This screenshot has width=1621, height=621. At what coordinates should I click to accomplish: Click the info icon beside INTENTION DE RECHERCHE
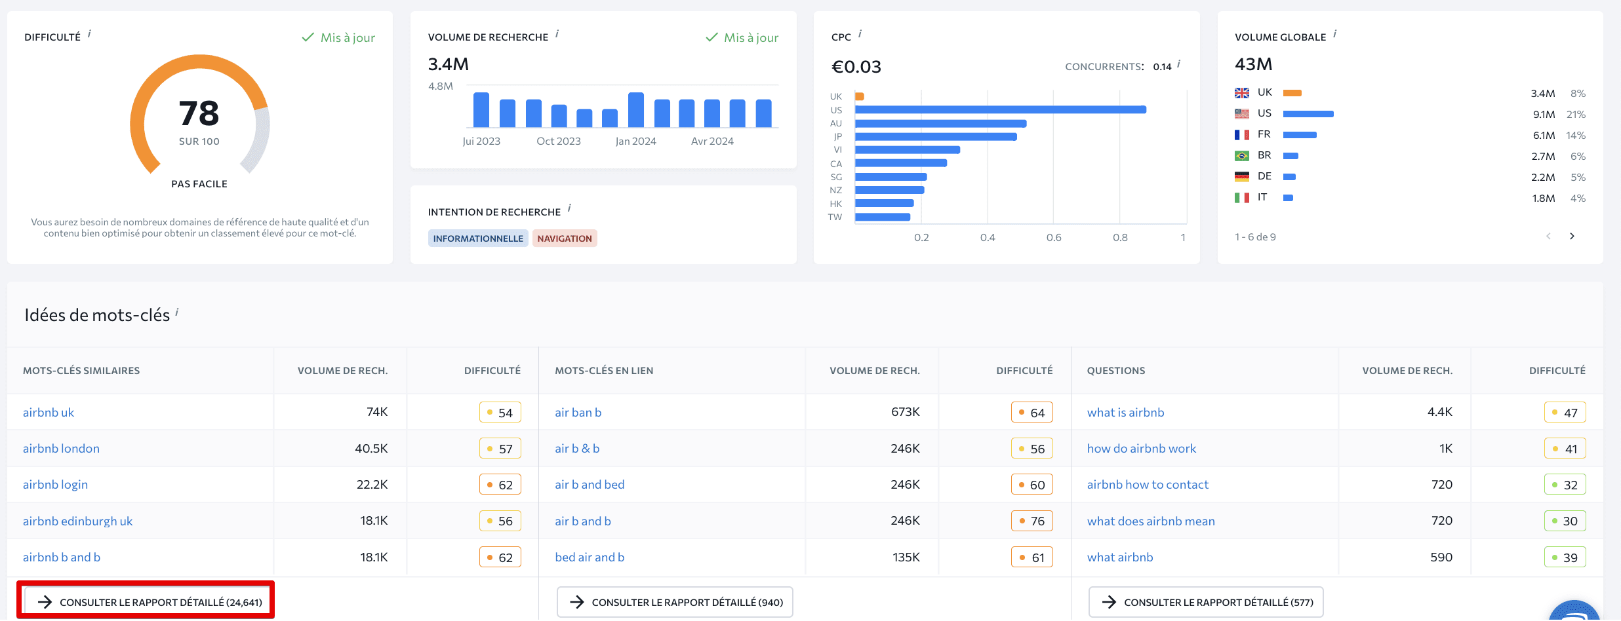click(x=569, y=209)
